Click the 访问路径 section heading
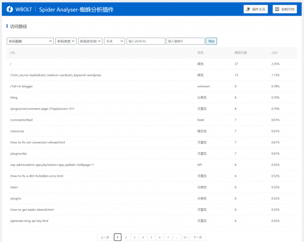This screenshot has height=242, width=304. [18, 26]
